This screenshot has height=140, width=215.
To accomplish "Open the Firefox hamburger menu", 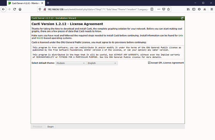I will coord(212,9).
